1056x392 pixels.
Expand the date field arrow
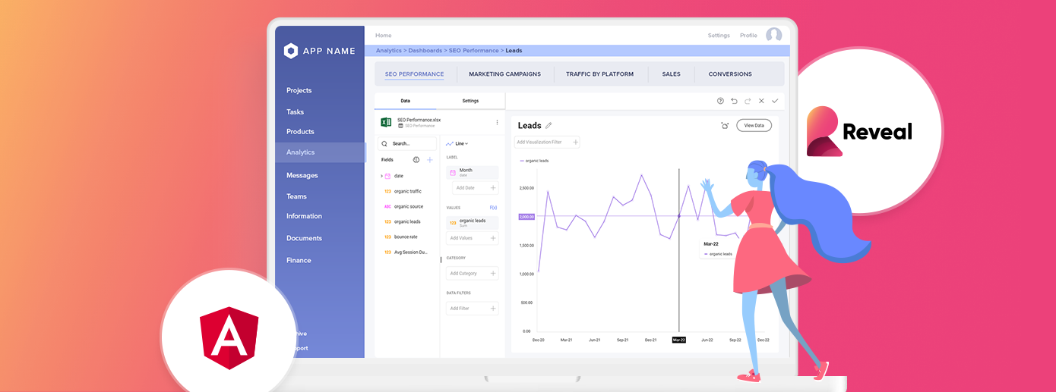pos(381,176)
